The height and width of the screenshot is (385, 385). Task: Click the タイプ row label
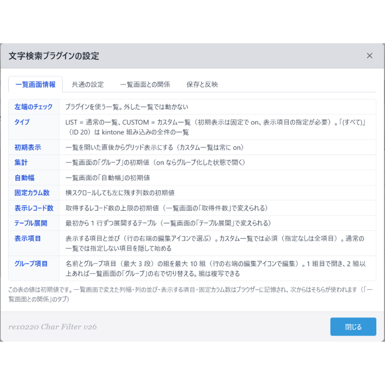[22, 122]
